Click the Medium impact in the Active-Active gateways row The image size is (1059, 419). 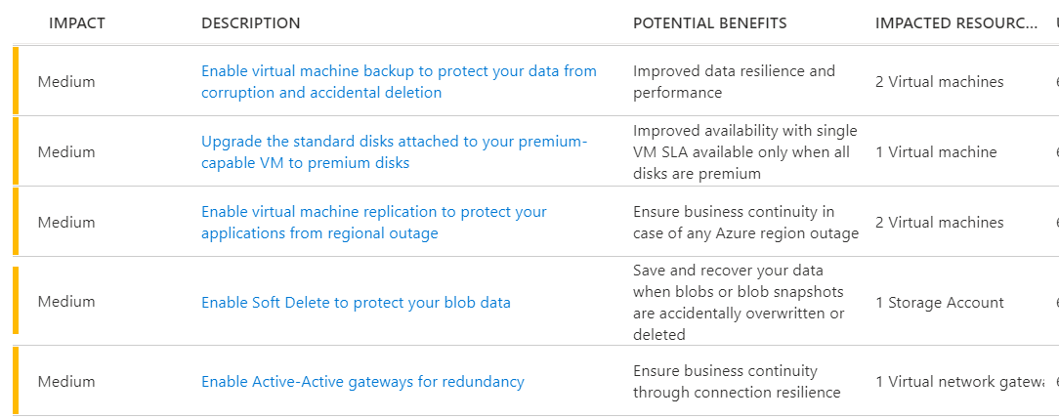pos(66,381)
